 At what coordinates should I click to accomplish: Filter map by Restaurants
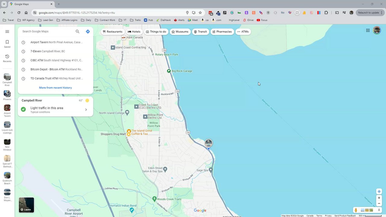point(112,32)
